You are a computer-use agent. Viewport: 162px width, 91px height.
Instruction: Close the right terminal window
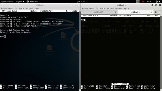[x=160, y=5]
